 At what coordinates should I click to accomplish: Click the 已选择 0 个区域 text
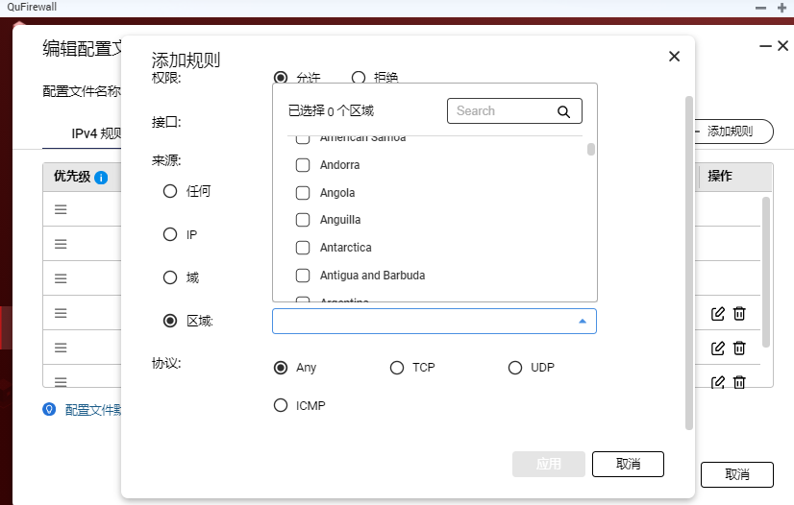click(332, 110)
